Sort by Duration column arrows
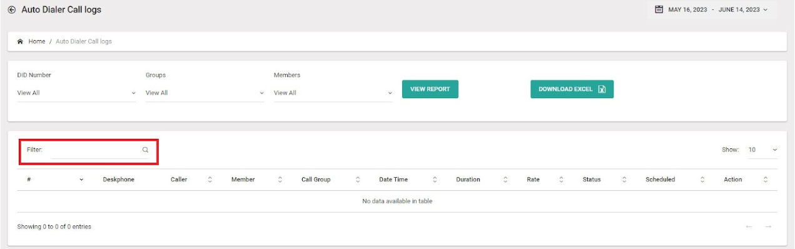 tap(505, 180)
